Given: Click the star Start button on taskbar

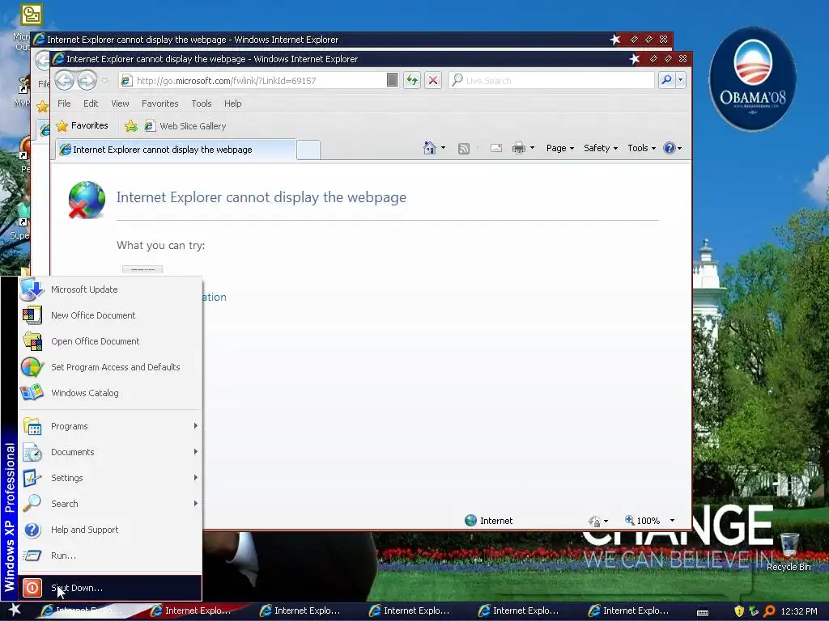Looking at the screenshot, I should [x=15, y=610].
